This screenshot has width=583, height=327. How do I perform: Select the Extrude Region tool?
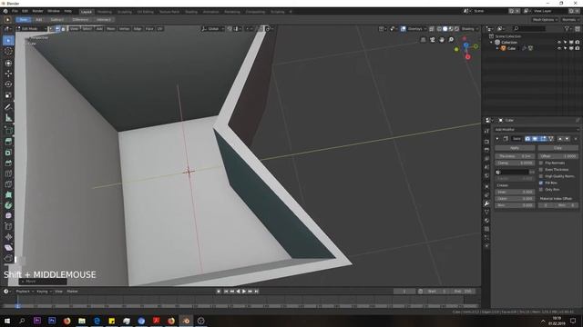8,142
